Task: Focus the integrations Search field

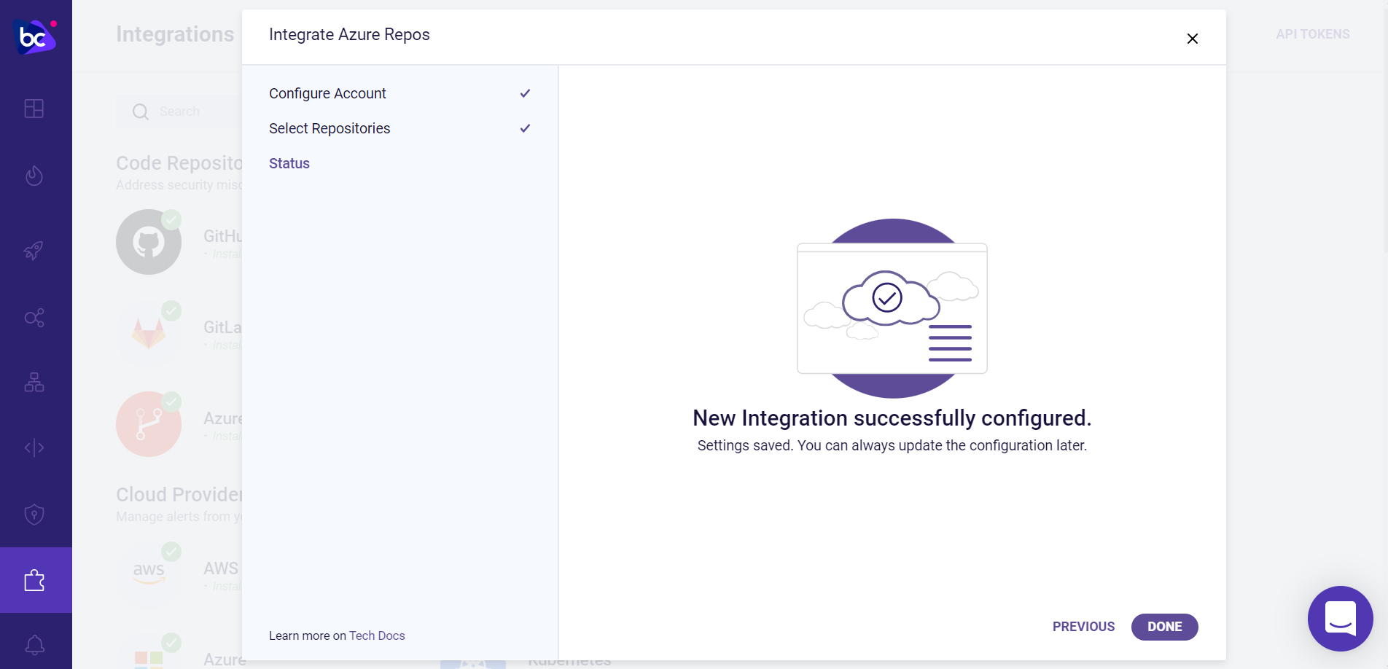Action: point(179,111)
